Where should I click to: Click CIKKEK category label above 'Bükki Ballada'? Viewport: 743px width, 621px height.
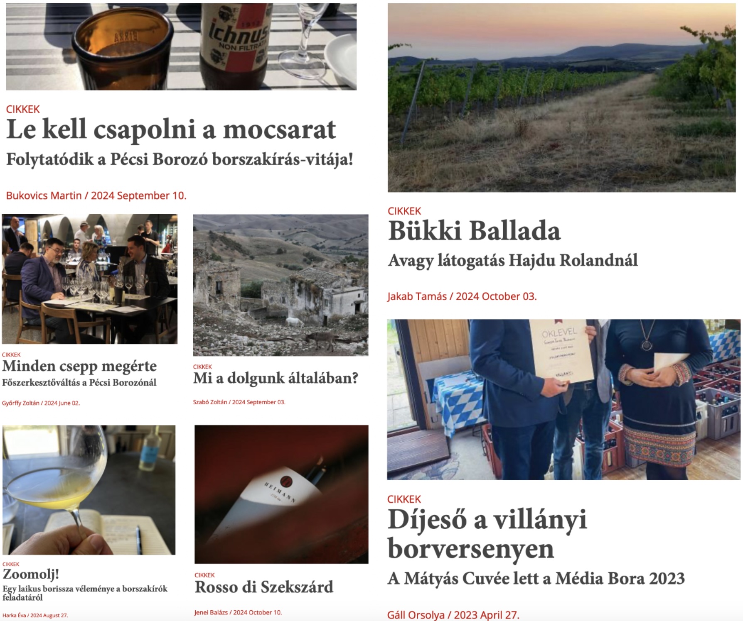coord(404,211)
